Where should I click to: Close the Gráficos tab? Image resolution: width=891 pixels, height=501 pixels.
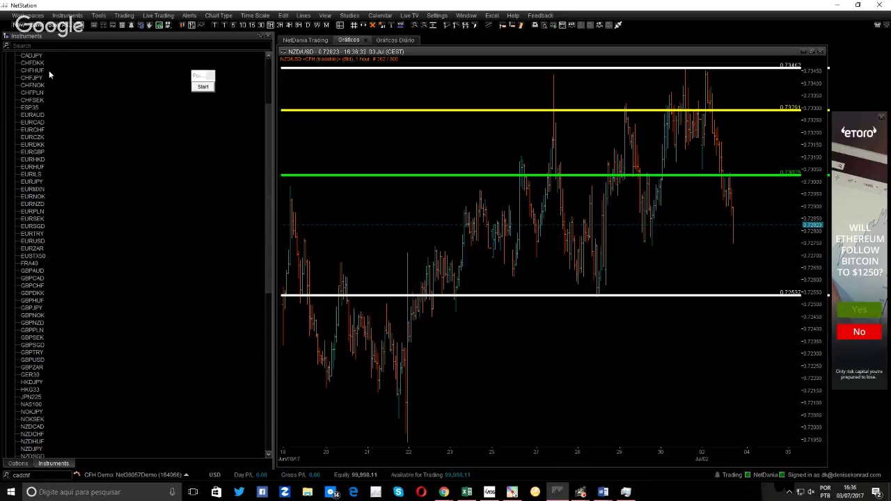(366, 40)
